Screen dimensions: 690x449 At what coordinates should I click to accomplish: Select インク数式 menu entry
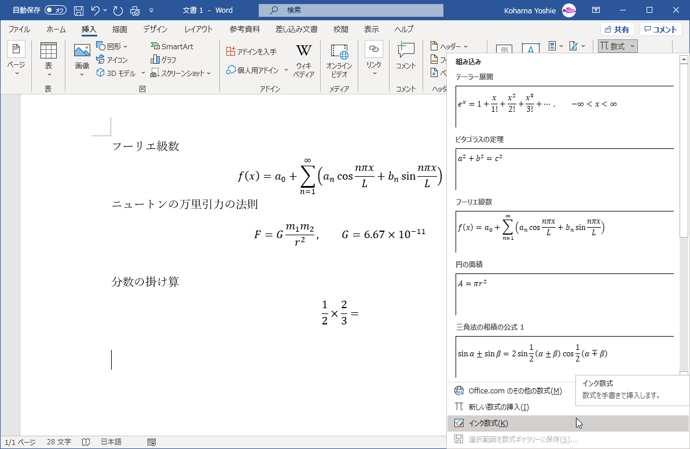488,424
